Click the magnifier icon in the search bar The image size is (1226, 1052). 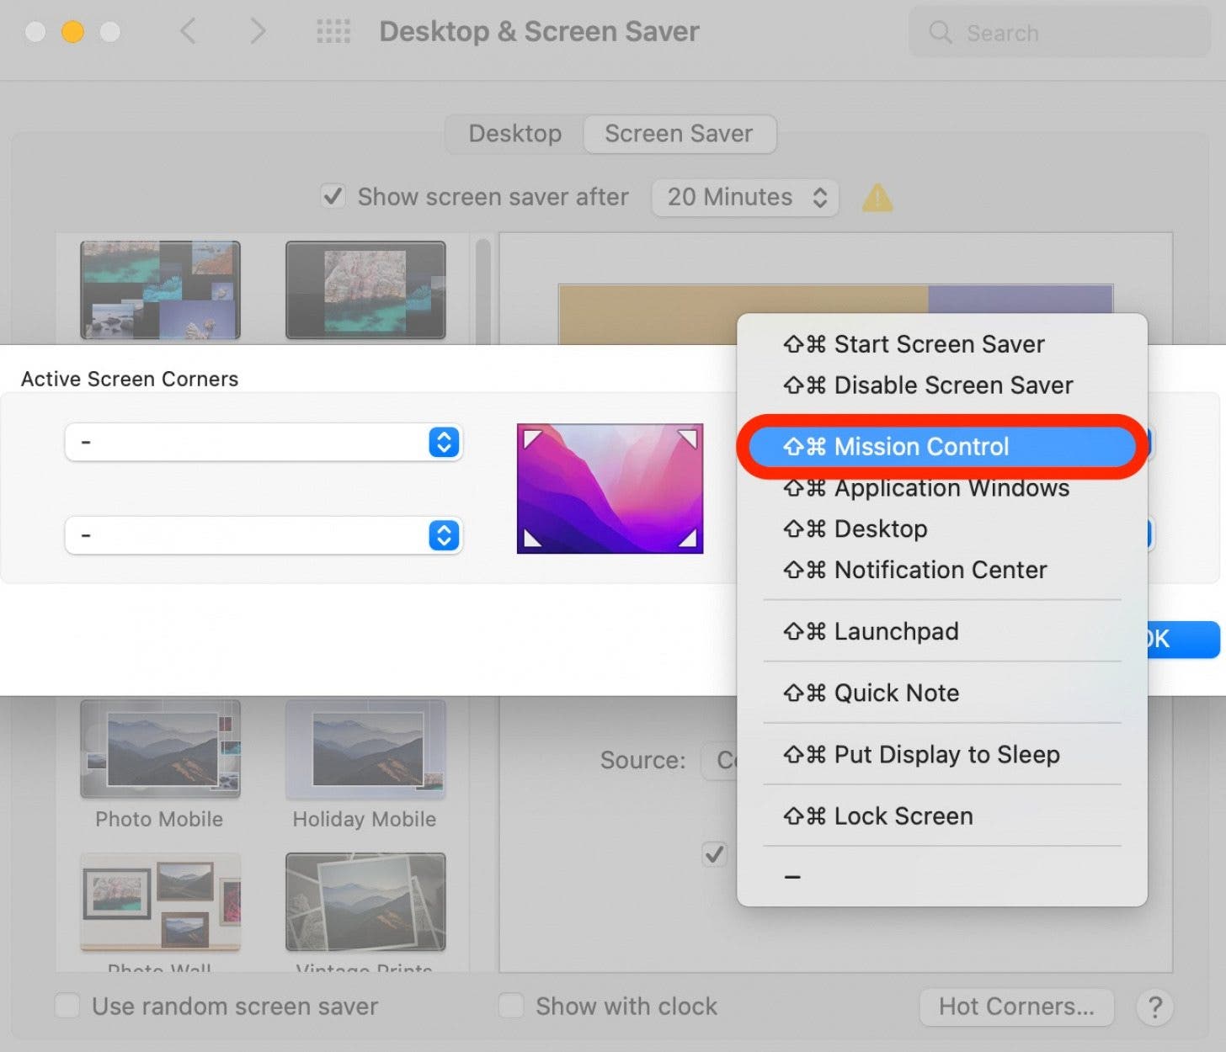click(x=940, y=33)
